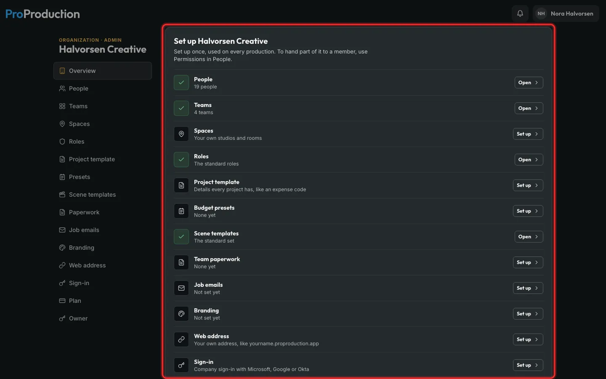Go to Scene templates in the sidebar
The width and height of the screenshot is (606, 379).
[103, 195]
